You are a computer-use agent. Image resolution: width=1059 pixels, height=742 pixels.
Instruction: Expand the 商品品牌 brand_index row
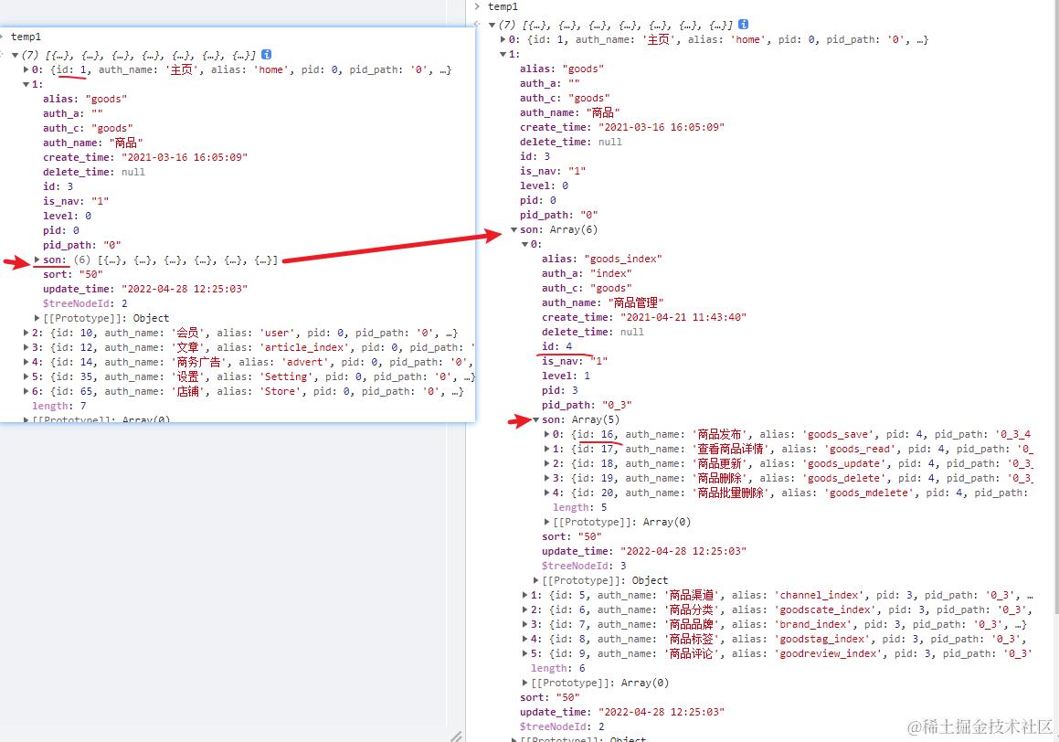524,624
